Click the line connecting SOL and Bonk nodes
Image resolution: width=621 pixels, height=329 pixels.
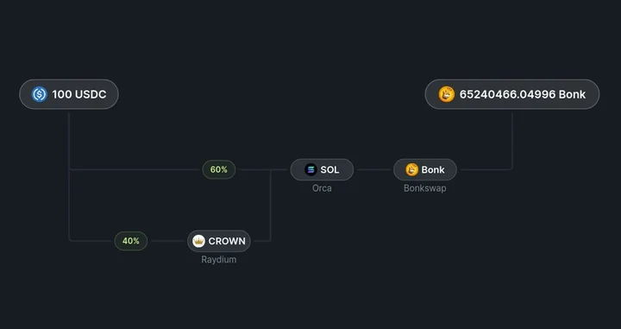[x=373, y=169]
